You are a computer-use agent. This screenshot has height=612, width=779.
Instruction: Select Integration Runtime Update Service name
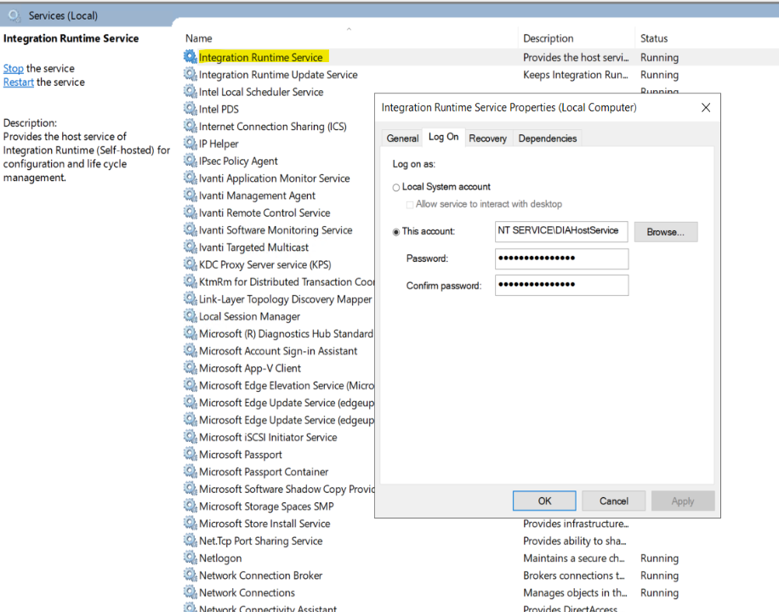click(x=278, y=75)
